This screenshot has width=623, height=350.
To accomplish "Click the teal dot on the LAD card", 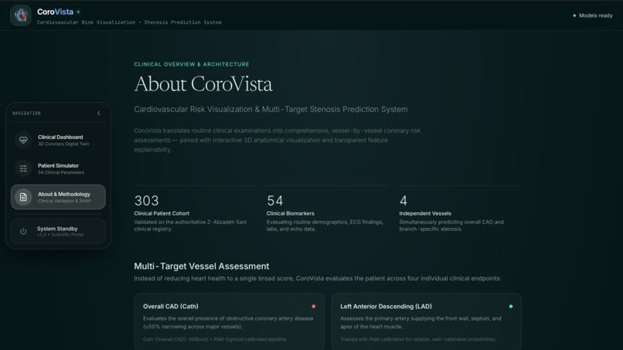I will coord(511,306).
